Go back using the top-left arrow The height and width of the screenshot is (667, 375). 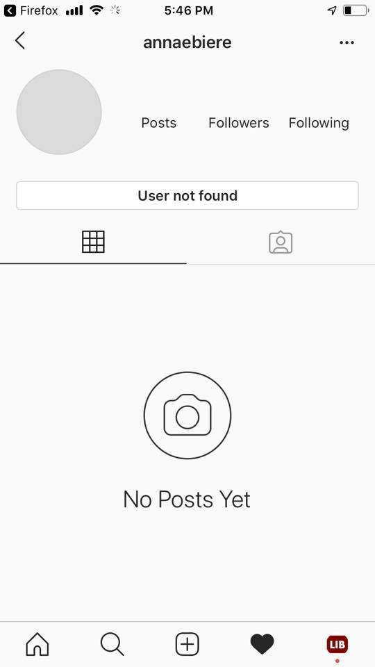point(19,41)
